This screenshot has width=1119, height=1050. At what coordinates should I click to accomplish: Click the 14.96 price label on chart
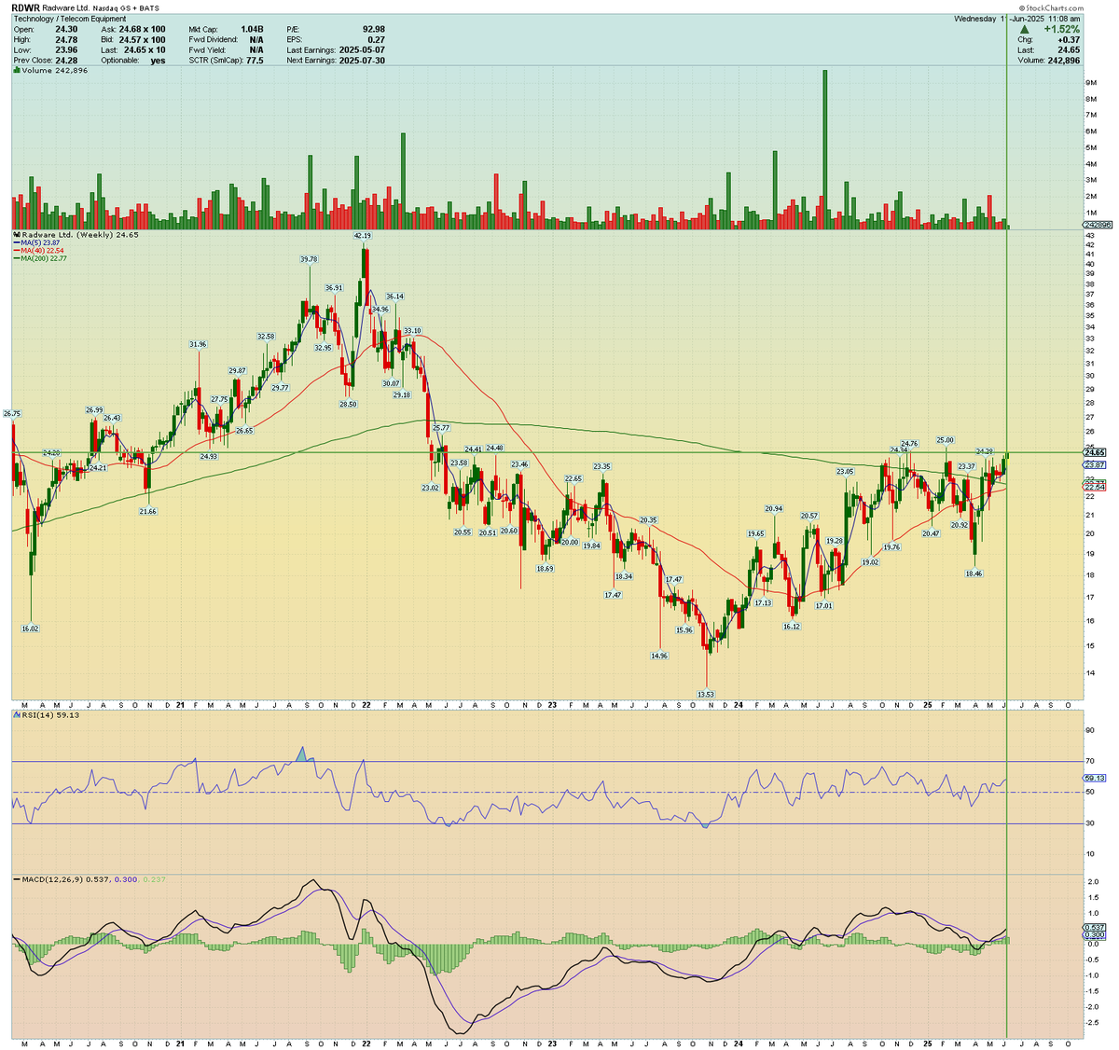659,656
